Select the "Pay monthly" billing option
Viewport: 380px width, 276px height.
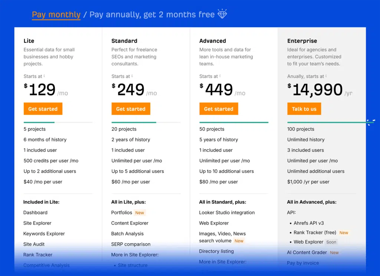point(56,14)
